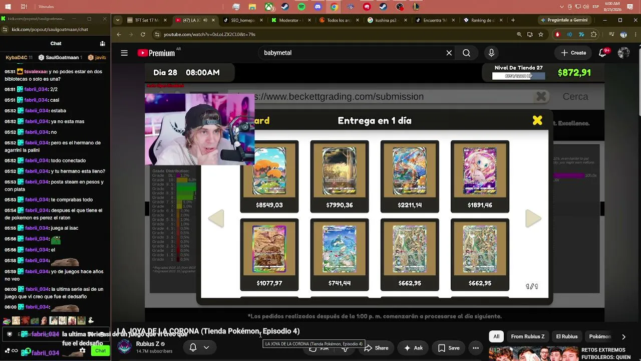Bookmark this page with the star
This screenshot has width=641, height=361.
[x=541, y=35]
